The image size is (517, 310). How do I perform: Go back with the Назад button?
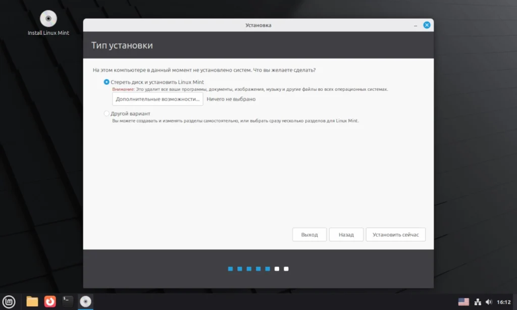pos(346,234)
